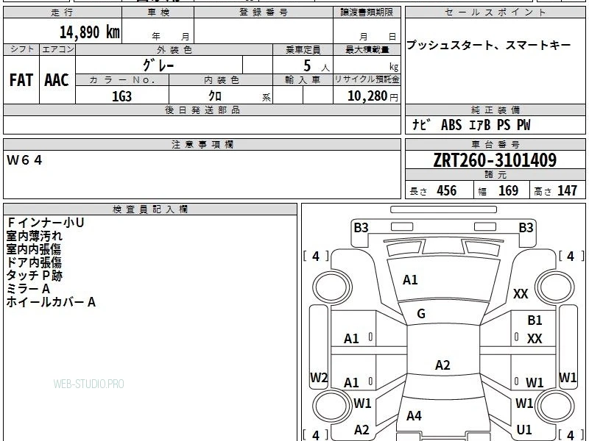Select the recycle deposit amount 10,280円

click(x=373, y=96)
